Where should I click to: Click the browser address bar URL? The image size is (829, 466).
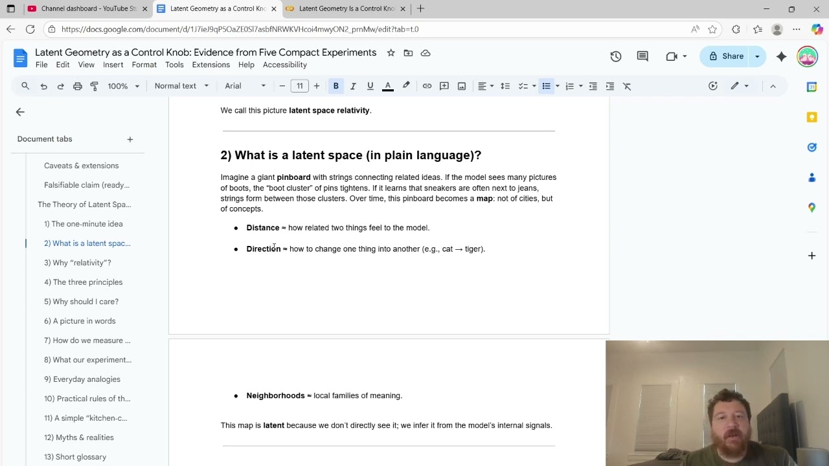click(240, 29)
